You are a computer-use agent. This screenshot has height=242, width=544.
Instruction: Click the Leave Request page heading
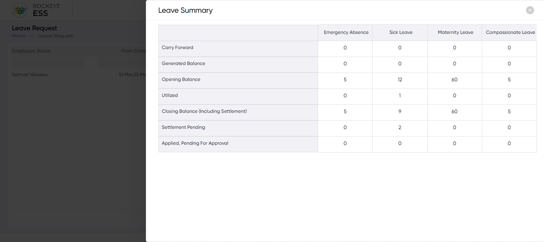(x=35, y=28)
